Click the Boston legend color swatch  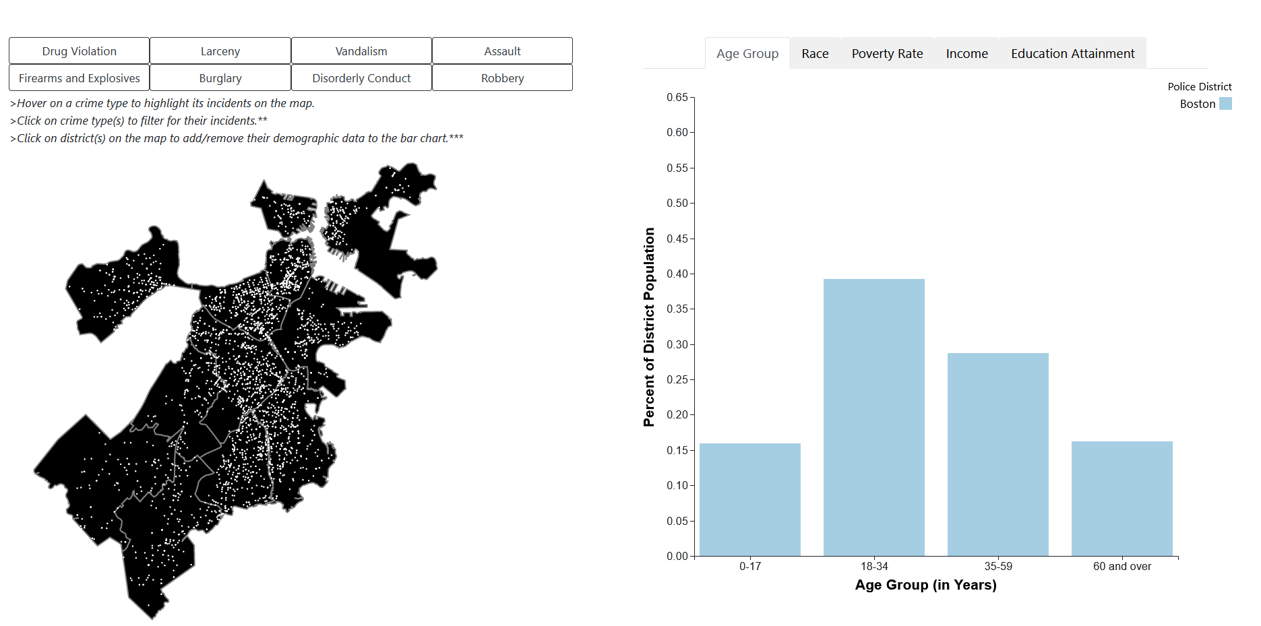(1225, 104)
